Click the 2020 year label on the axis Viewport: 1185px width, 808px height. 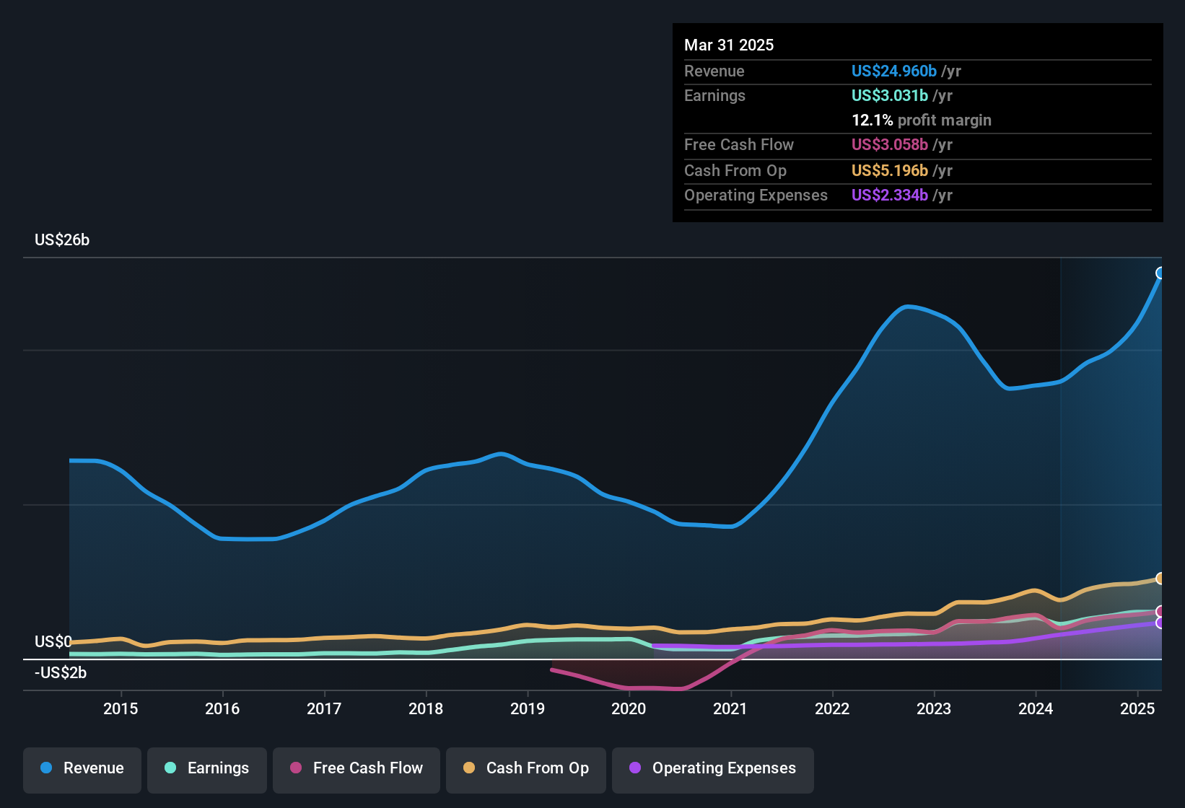point(629,708)
